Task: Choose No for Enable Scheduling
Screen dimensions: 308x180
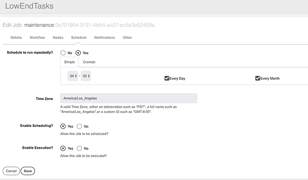Action: [79, 126]
